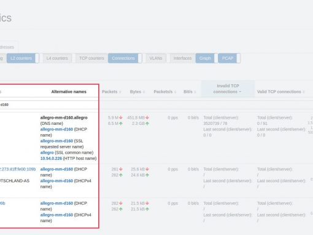Open allegro-mm-d160 DHCP name link beside fe00:109b
This screenshot has height=235, width=313.
56,169
